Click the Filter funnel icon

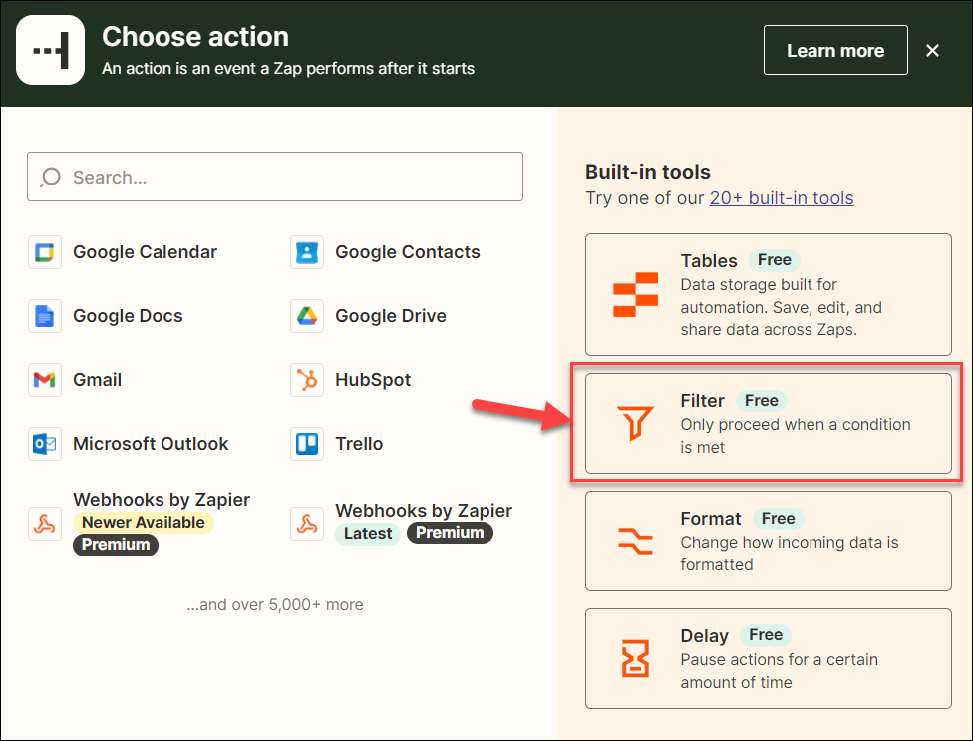click(635, 423)
